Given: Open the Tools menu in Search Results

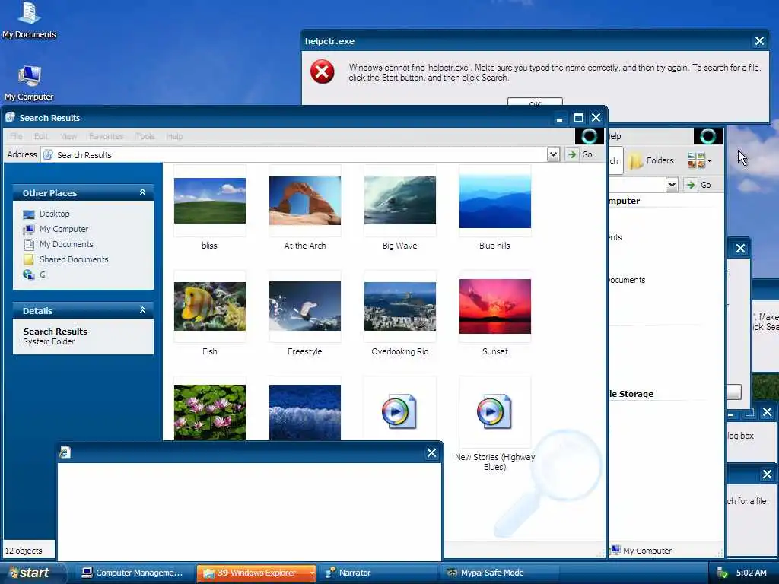Looking at the screenshot, I should click(145, 136).
